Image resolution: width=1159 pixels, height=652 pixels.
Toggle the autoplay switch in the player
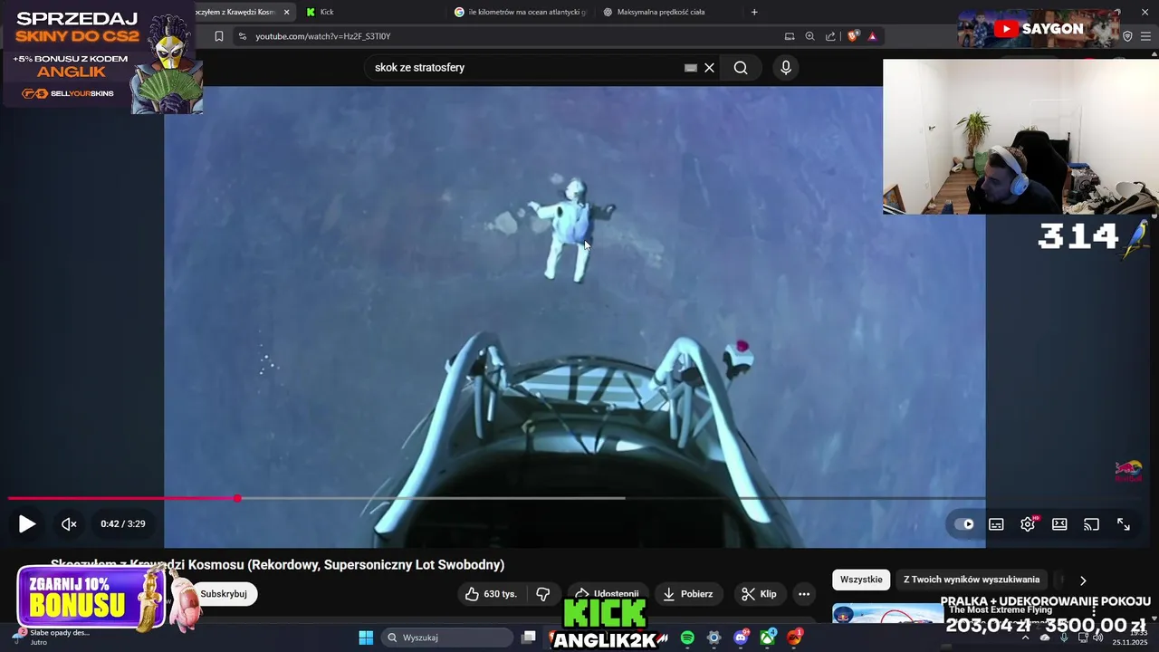coord(964,524)
